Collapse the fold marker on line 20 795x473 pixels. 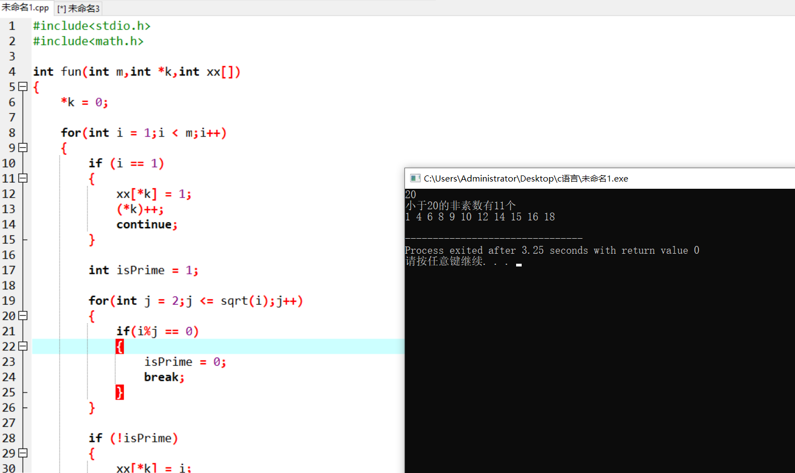point(23,315)
